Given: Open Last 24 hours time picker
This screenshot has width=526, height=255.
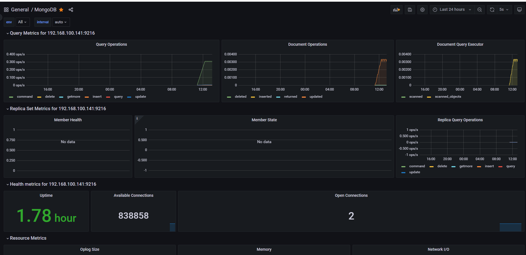Looking at the screenshot, I should (x=452, y=10).
